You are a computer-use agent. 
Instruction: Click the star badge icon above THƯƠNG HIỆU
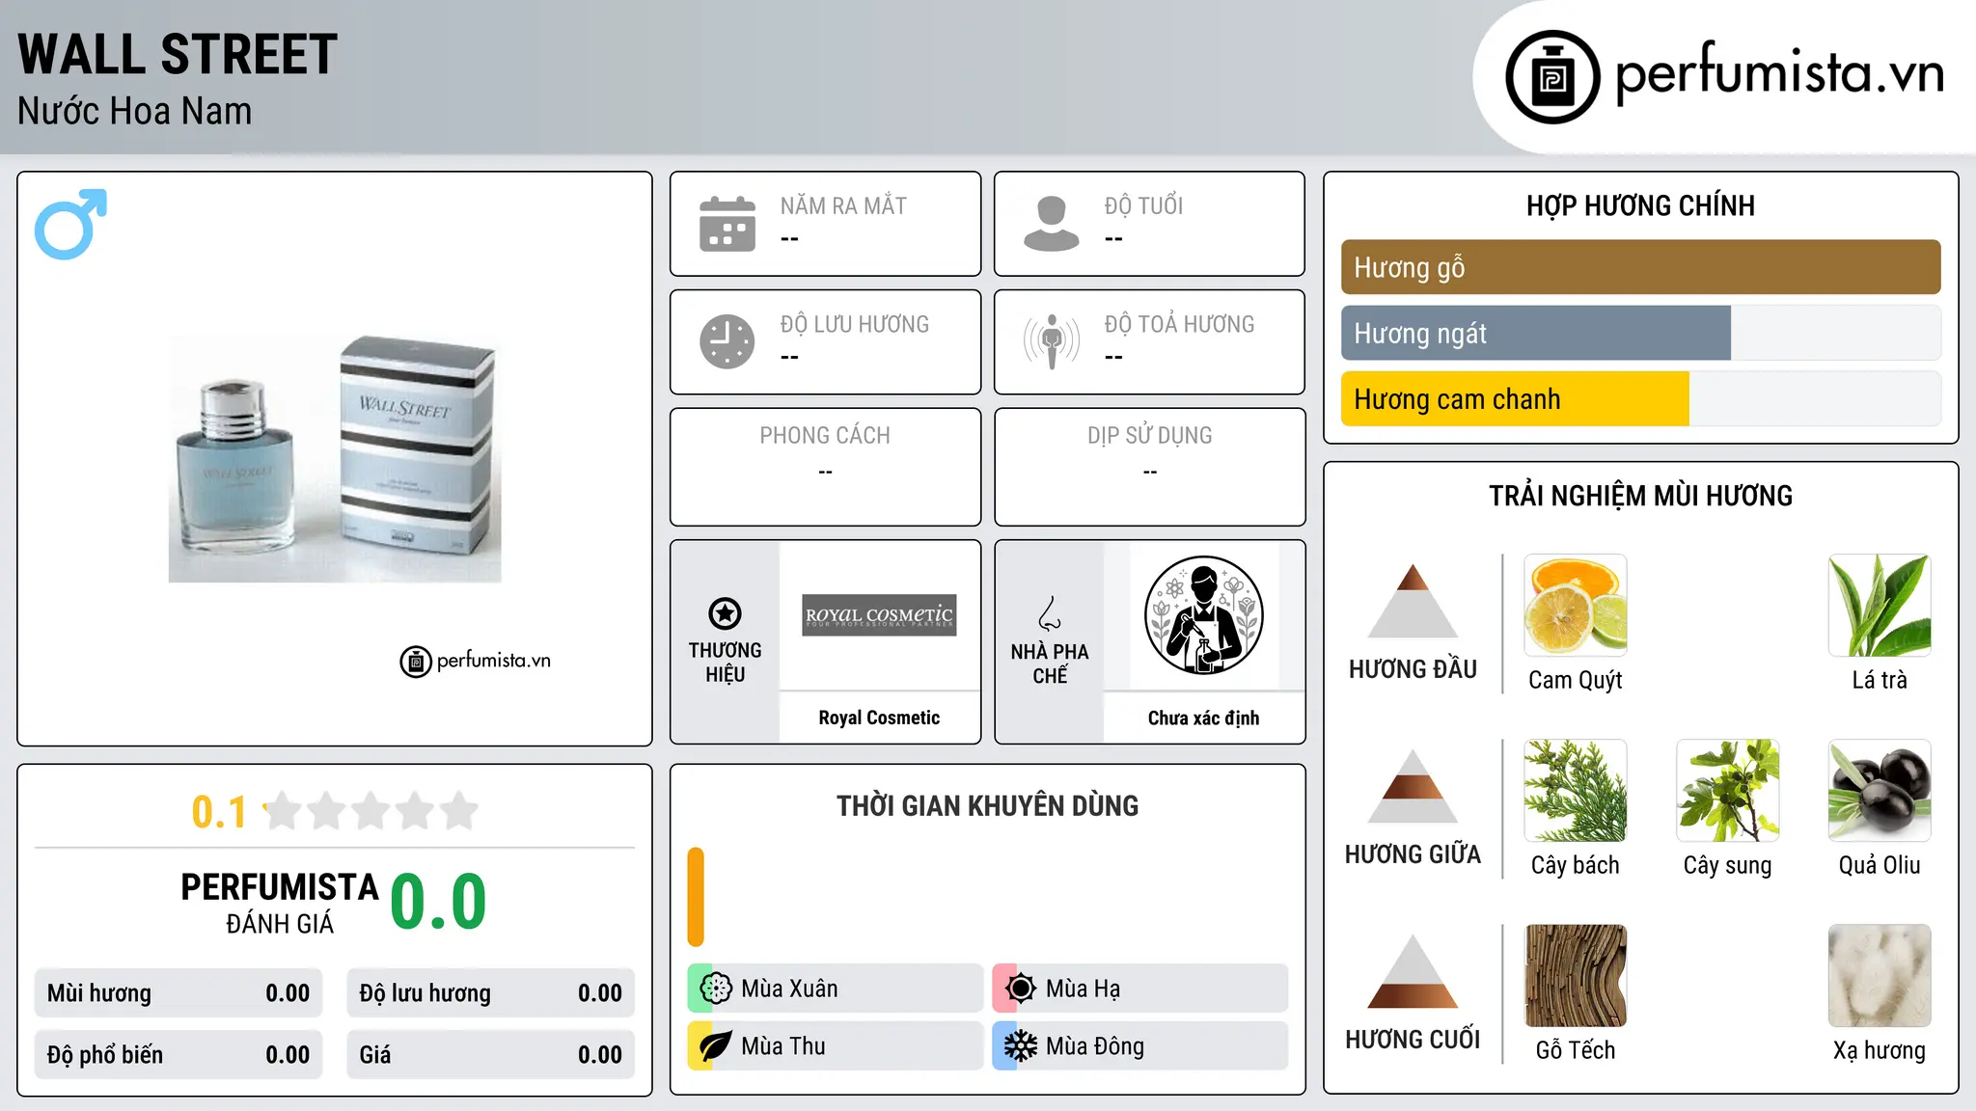[725, 613]
